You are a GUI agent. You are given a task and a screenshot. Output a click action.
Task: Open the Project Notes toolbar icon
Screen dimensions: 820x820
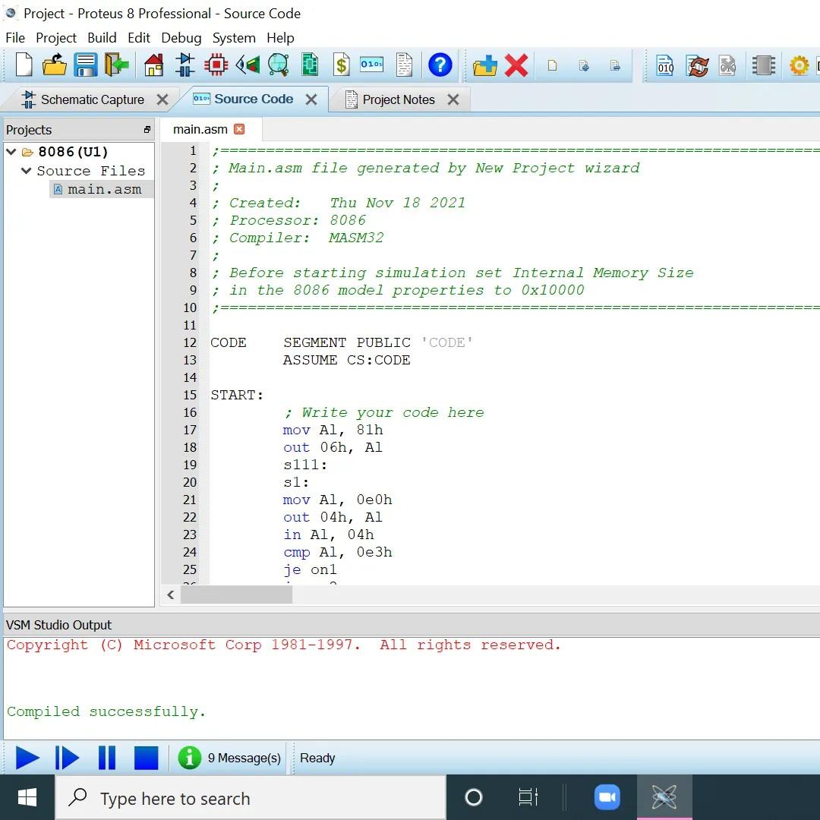[x=404, y=65]
